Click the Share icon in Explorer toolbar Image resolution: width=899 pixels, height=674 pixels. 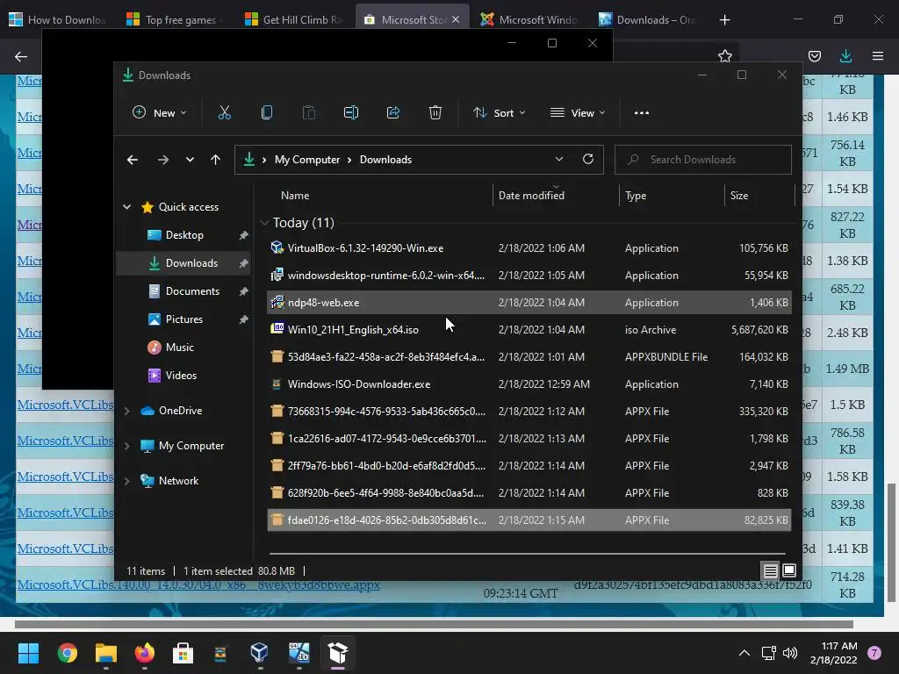point(393,113)
